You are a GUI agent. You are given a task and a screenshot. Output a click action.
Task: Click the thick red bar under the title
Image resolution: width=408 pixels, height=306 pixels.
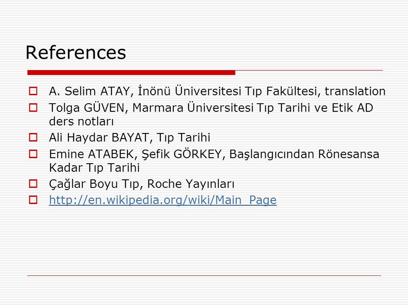click(131, 73)
